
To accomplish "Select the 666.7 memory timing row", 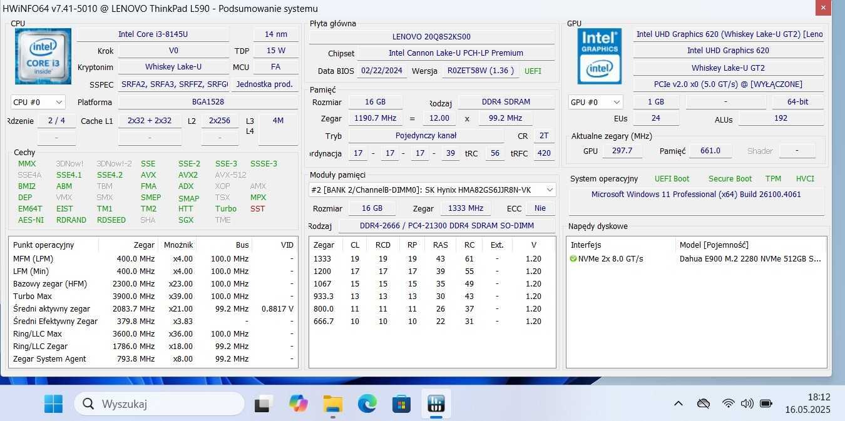I will pos(432,322).
